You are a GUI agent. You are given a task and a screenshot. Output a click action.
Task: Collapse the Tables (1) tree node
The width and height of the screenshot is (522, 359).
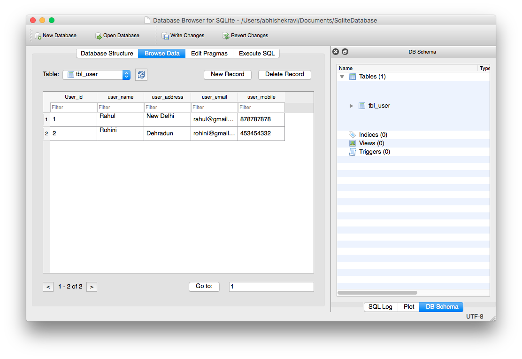coord(342,77)
